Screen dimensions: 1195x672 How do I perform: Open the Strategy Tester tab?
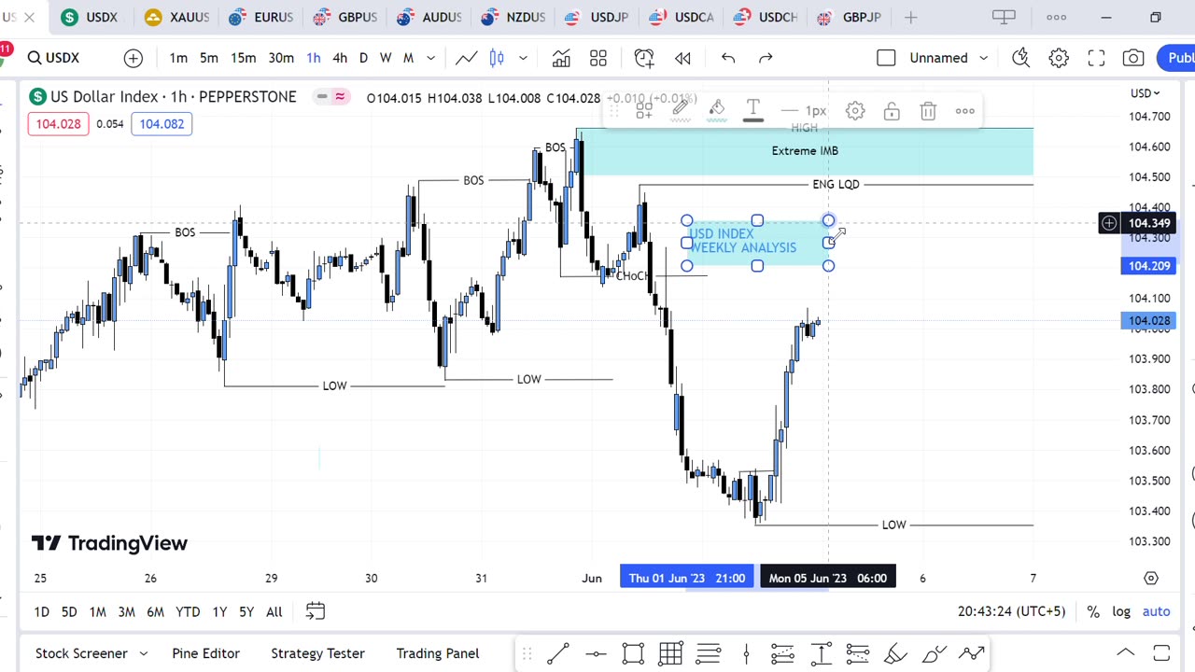coord(317,653)
